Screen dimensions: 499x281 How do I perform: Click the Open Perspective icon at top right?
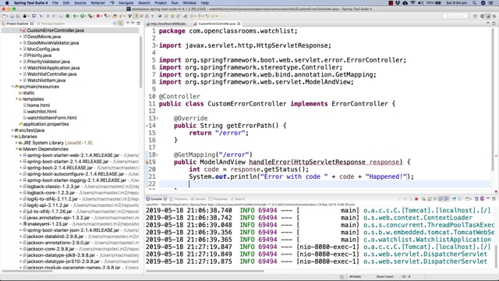475,16
